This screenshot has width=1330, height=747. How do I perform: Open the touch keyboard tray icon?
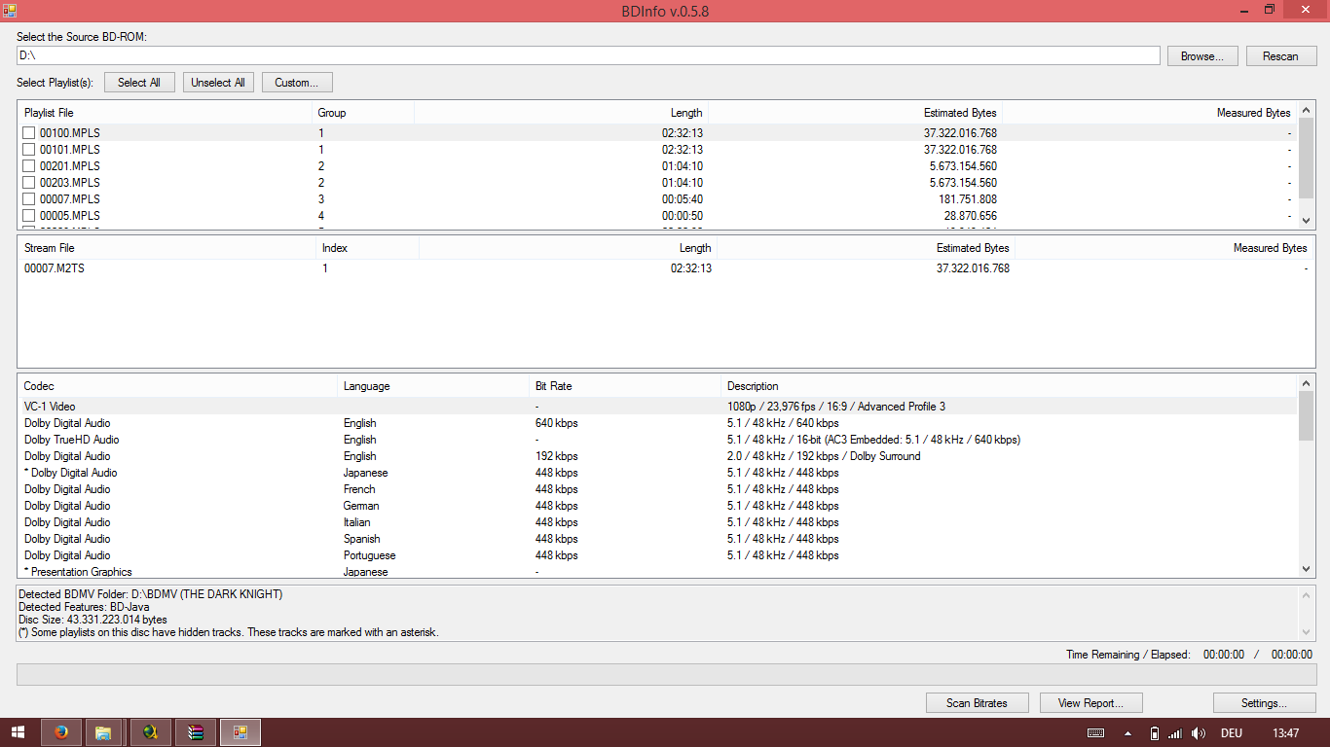click(x=1095, y=732)
